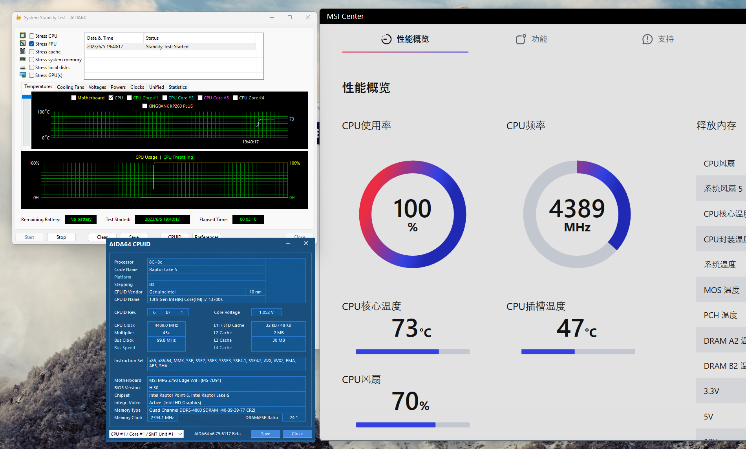Click the 释放内存 heading in MSI Center
This screenshot has width=746, height=449.
coord(716,125)
